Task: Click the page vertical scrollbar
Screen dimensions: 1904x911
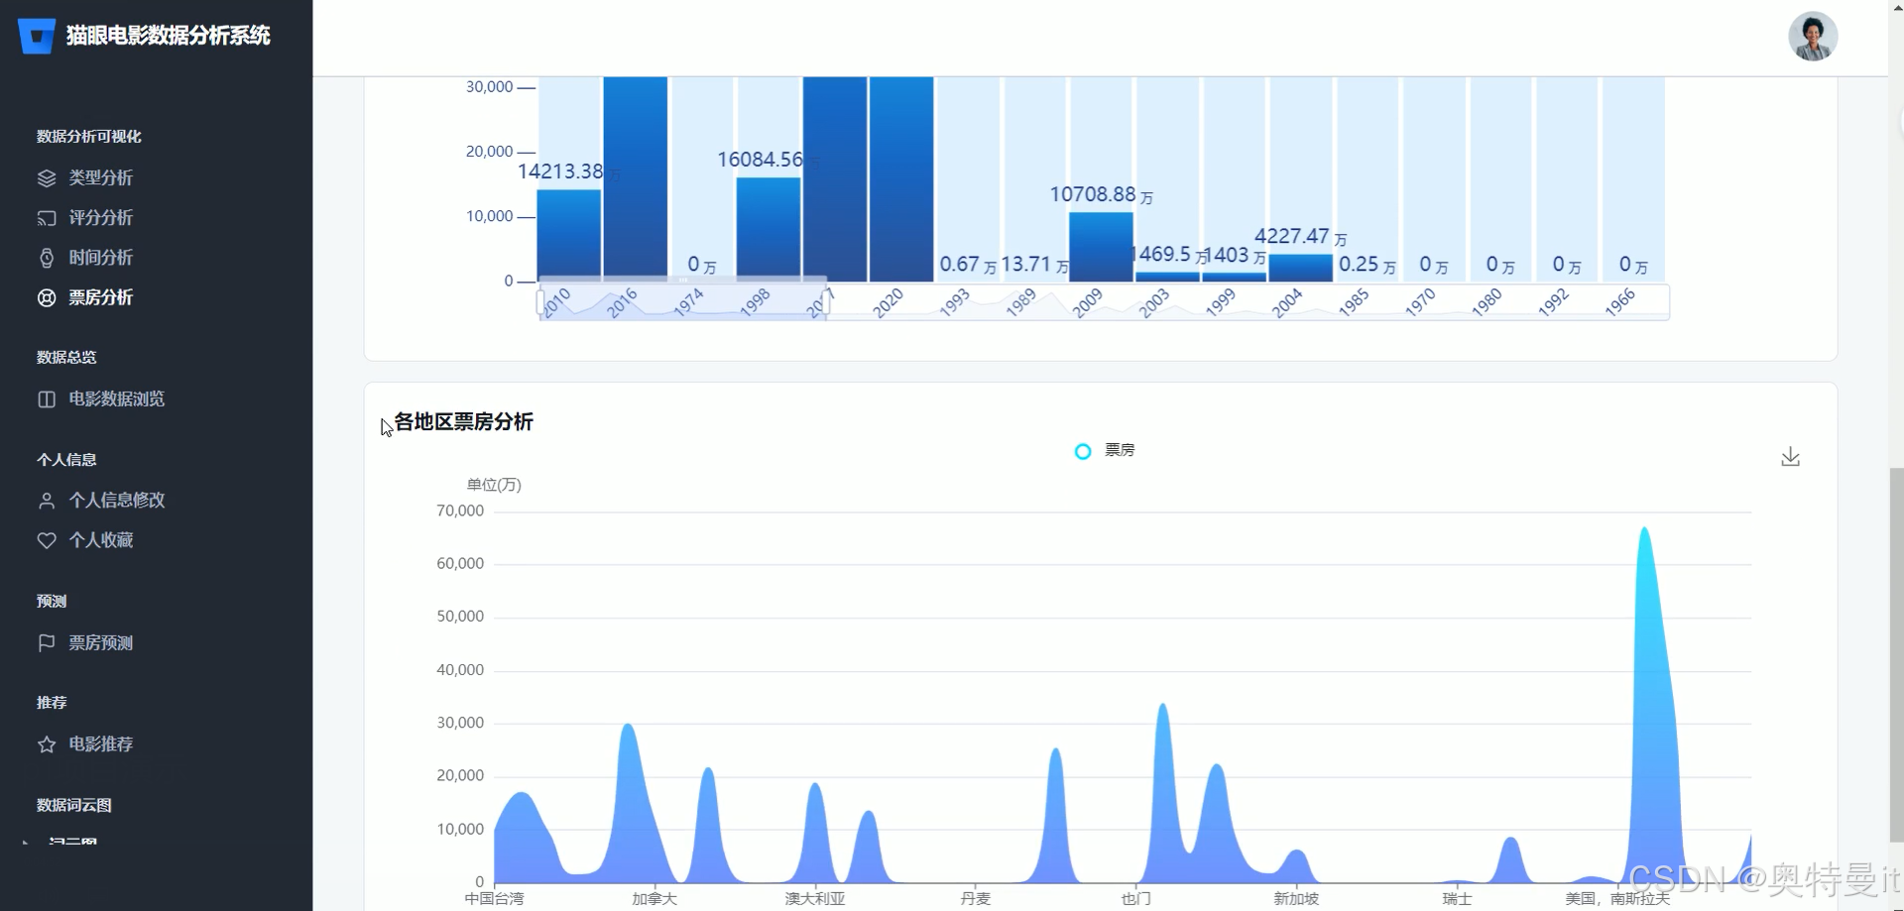Action: pyautogui.click(x=1896, y=654)
